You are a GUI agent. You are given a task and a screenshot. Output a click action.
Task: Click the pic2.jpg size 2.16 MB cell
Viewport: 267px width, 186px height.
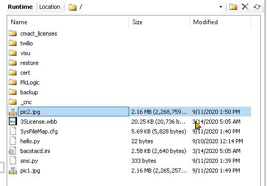point(159,112)
